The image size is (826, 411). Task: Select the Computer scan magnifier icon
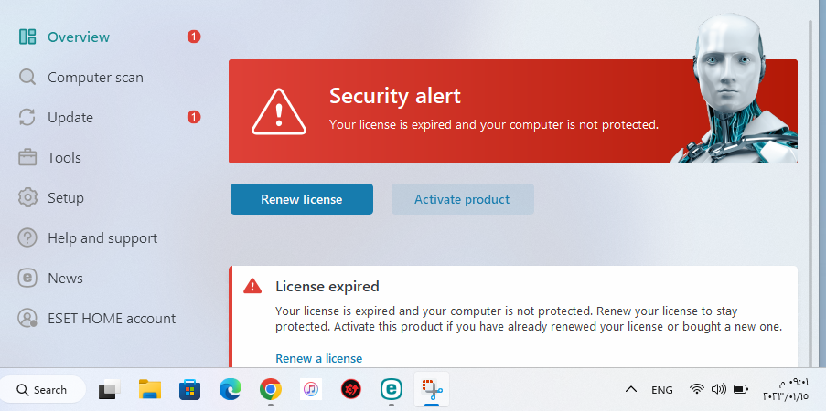point(27,78)
